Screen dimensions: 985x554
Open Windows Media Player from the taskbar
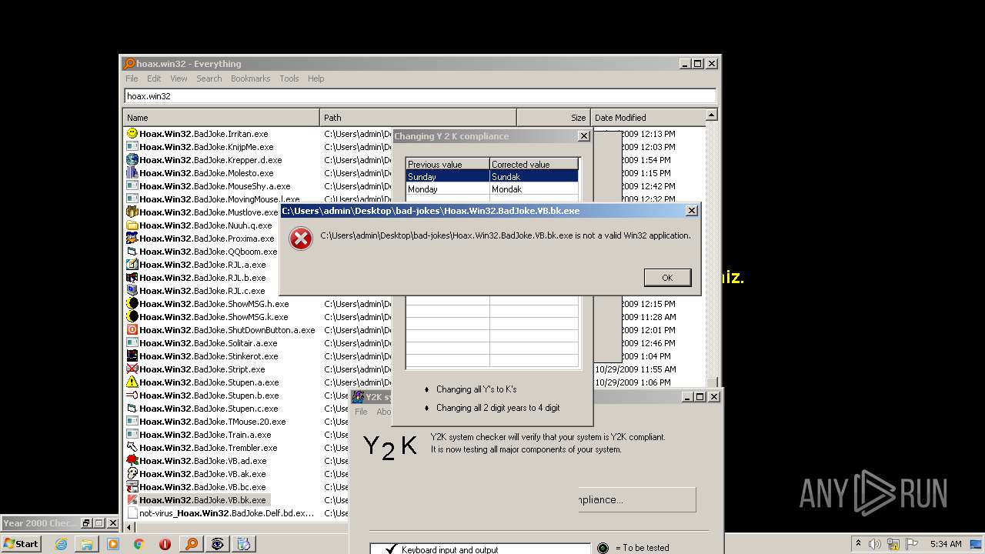pyautogui.click(x=113, y=543)
